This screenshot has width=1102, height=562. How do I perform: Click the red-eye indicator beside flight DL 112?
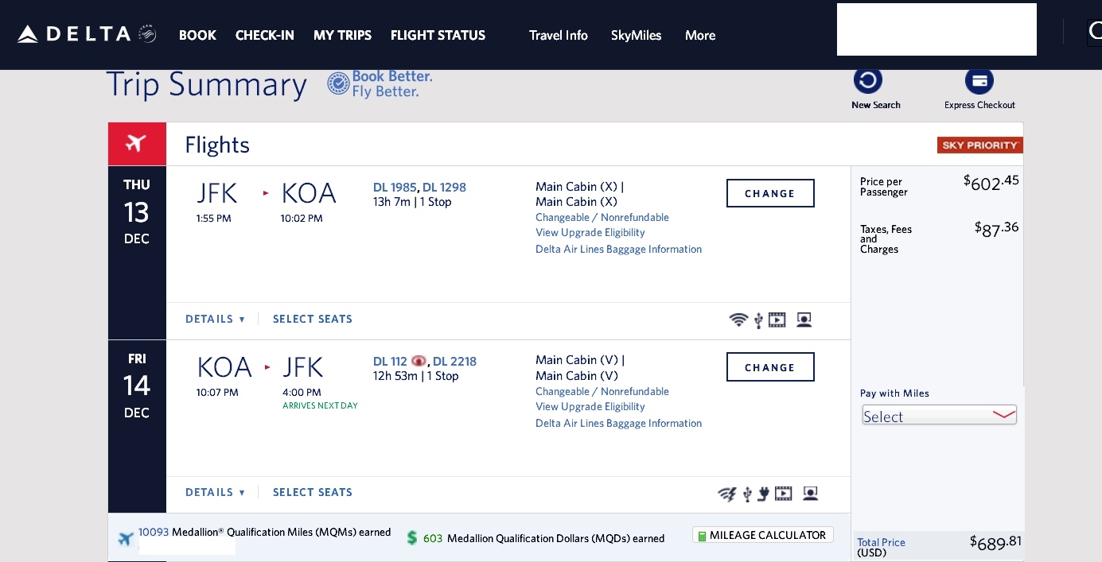tap(419, 361)
